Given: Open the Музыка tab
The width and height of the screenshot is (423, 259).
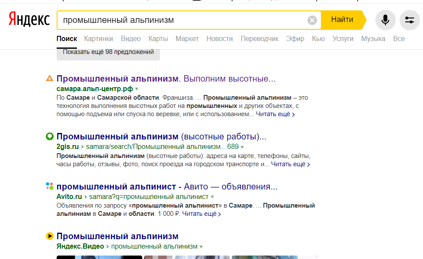Looking at the screenshot, I should click(373, 39).
